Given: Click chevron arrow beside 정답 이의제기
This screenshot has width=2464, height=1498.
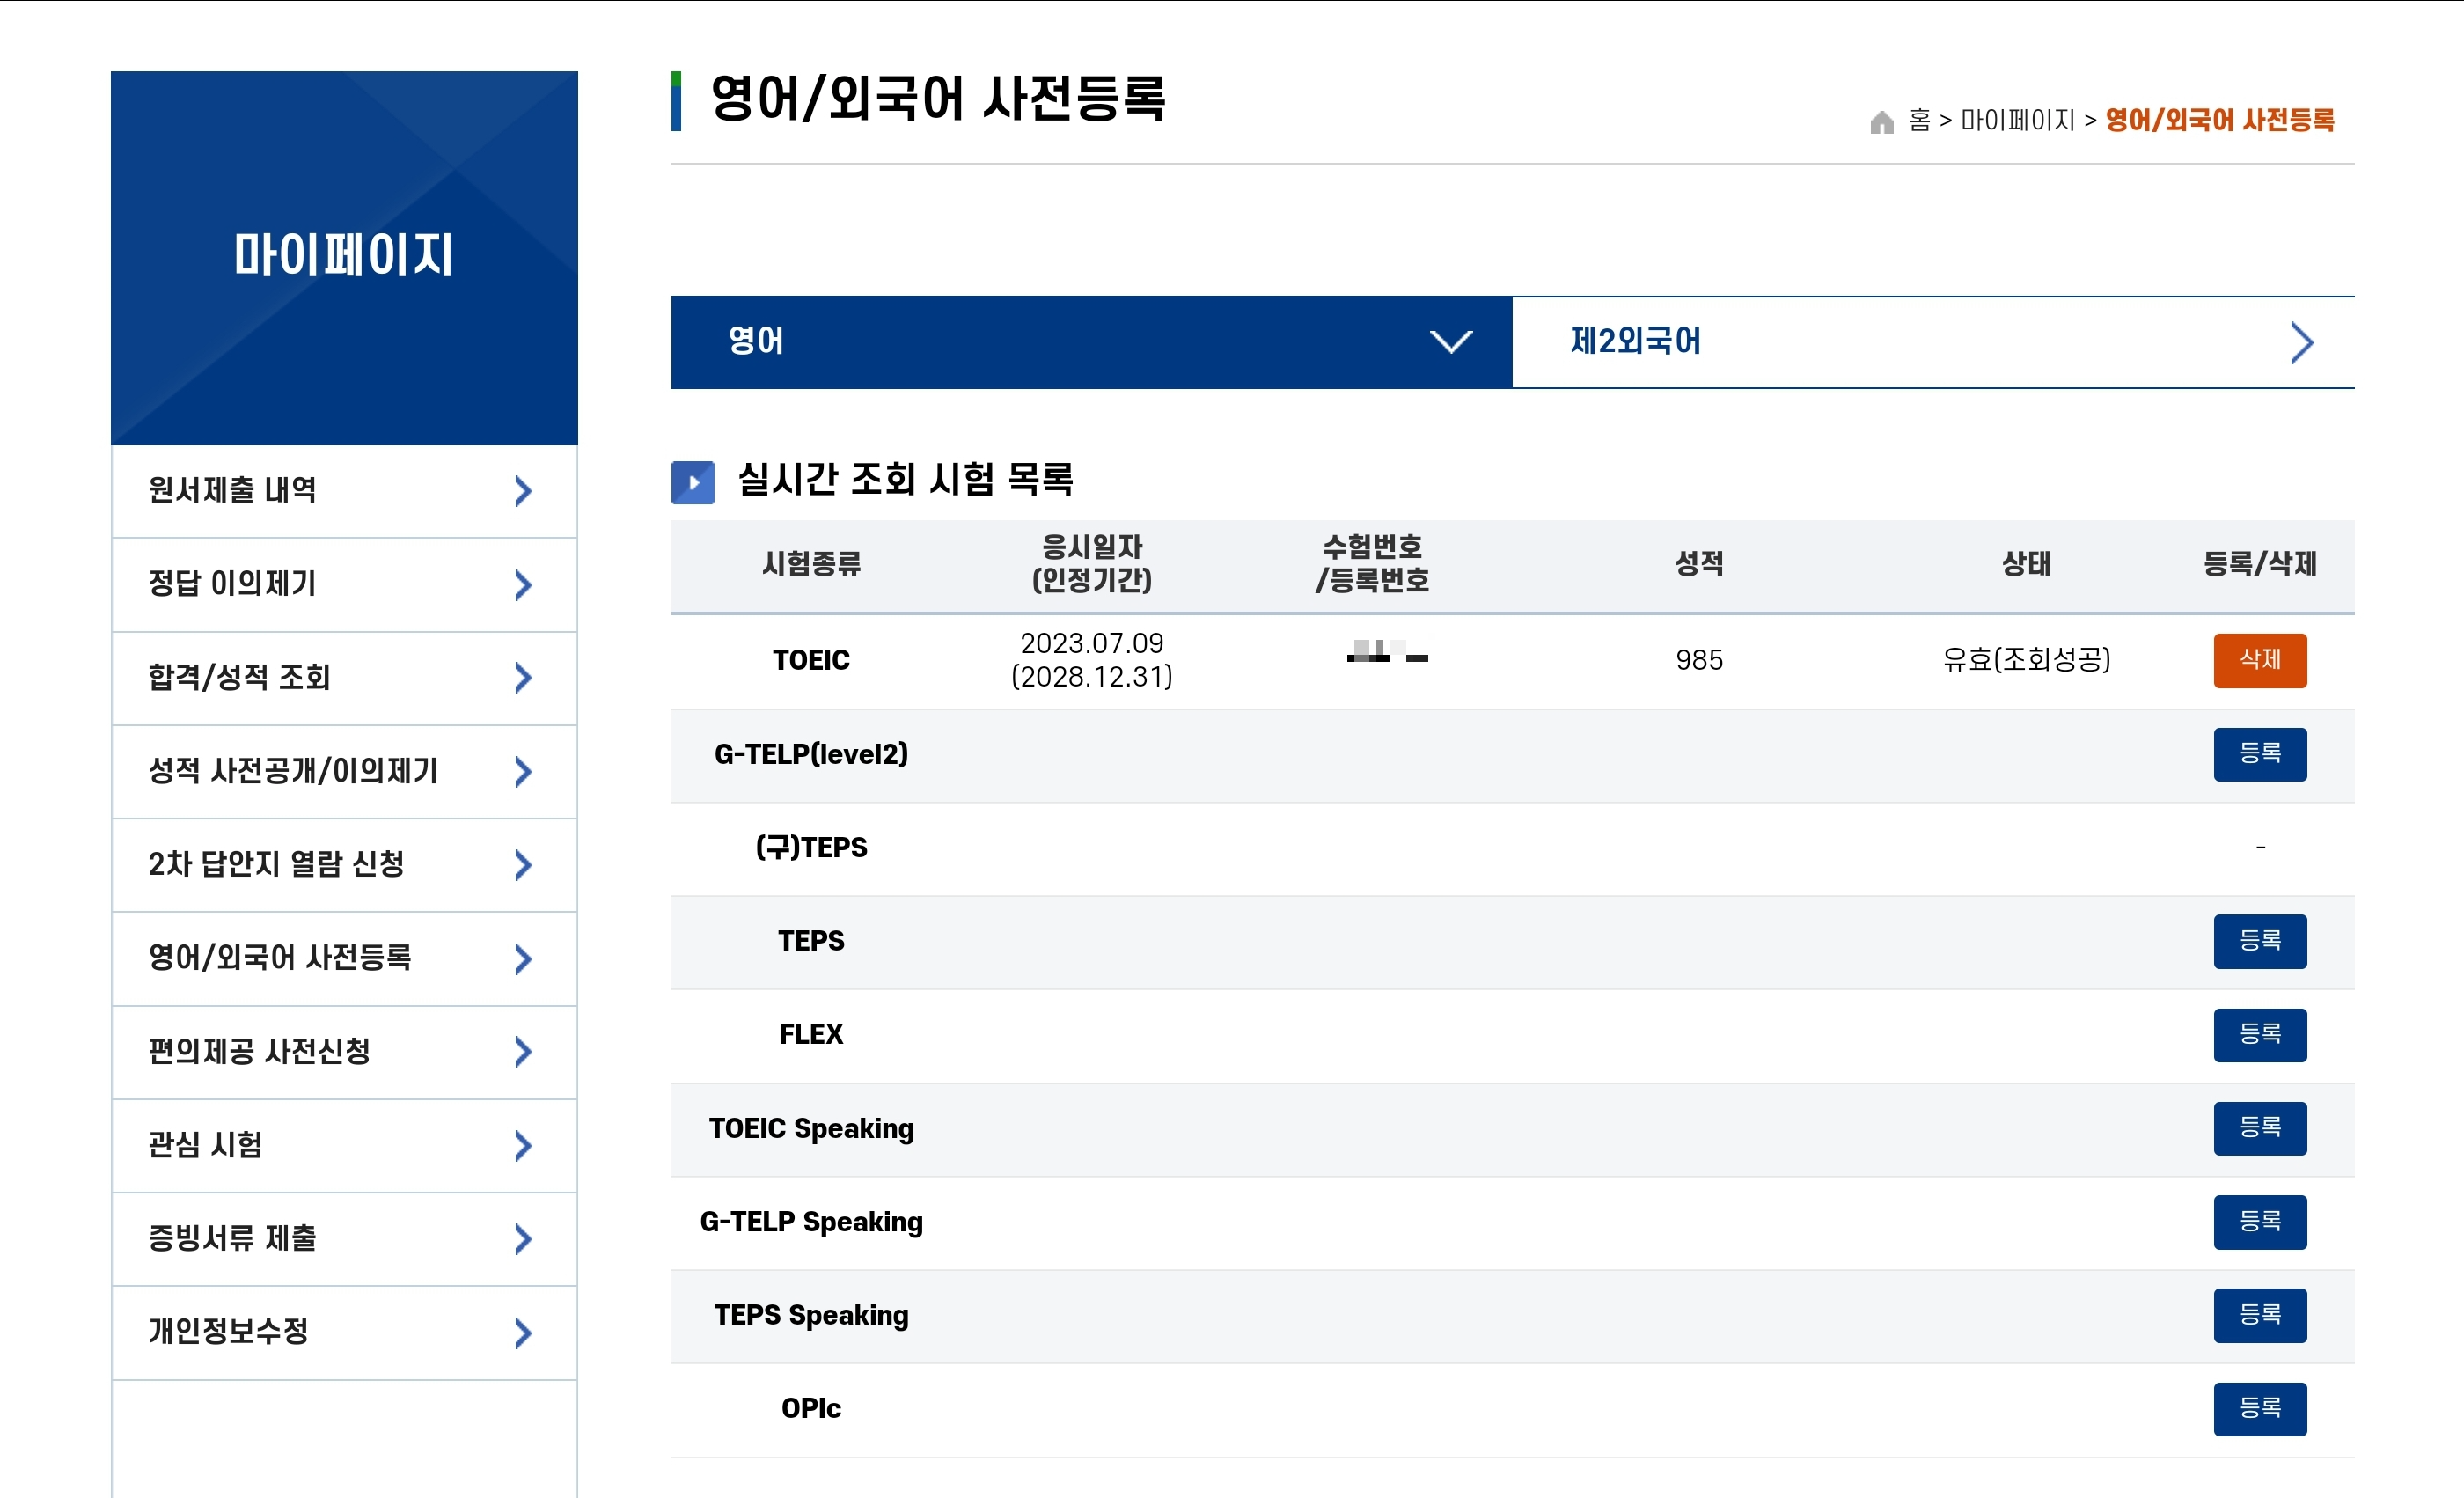Looking at the screenshot, I should pos(522,585).
